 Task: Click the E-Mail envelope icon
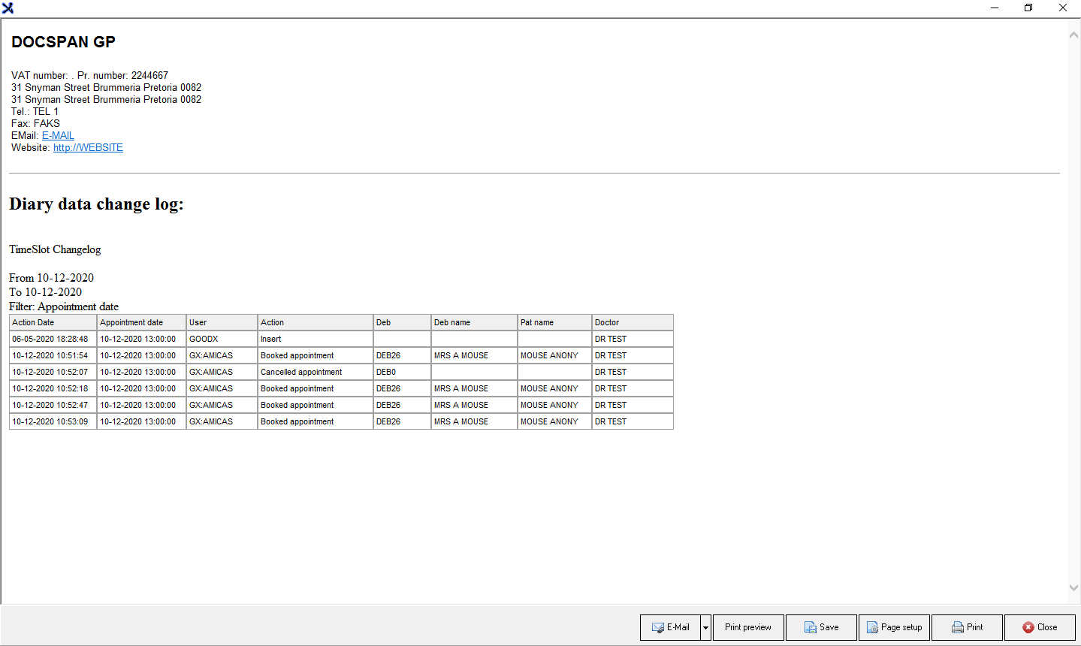[658, 628]
